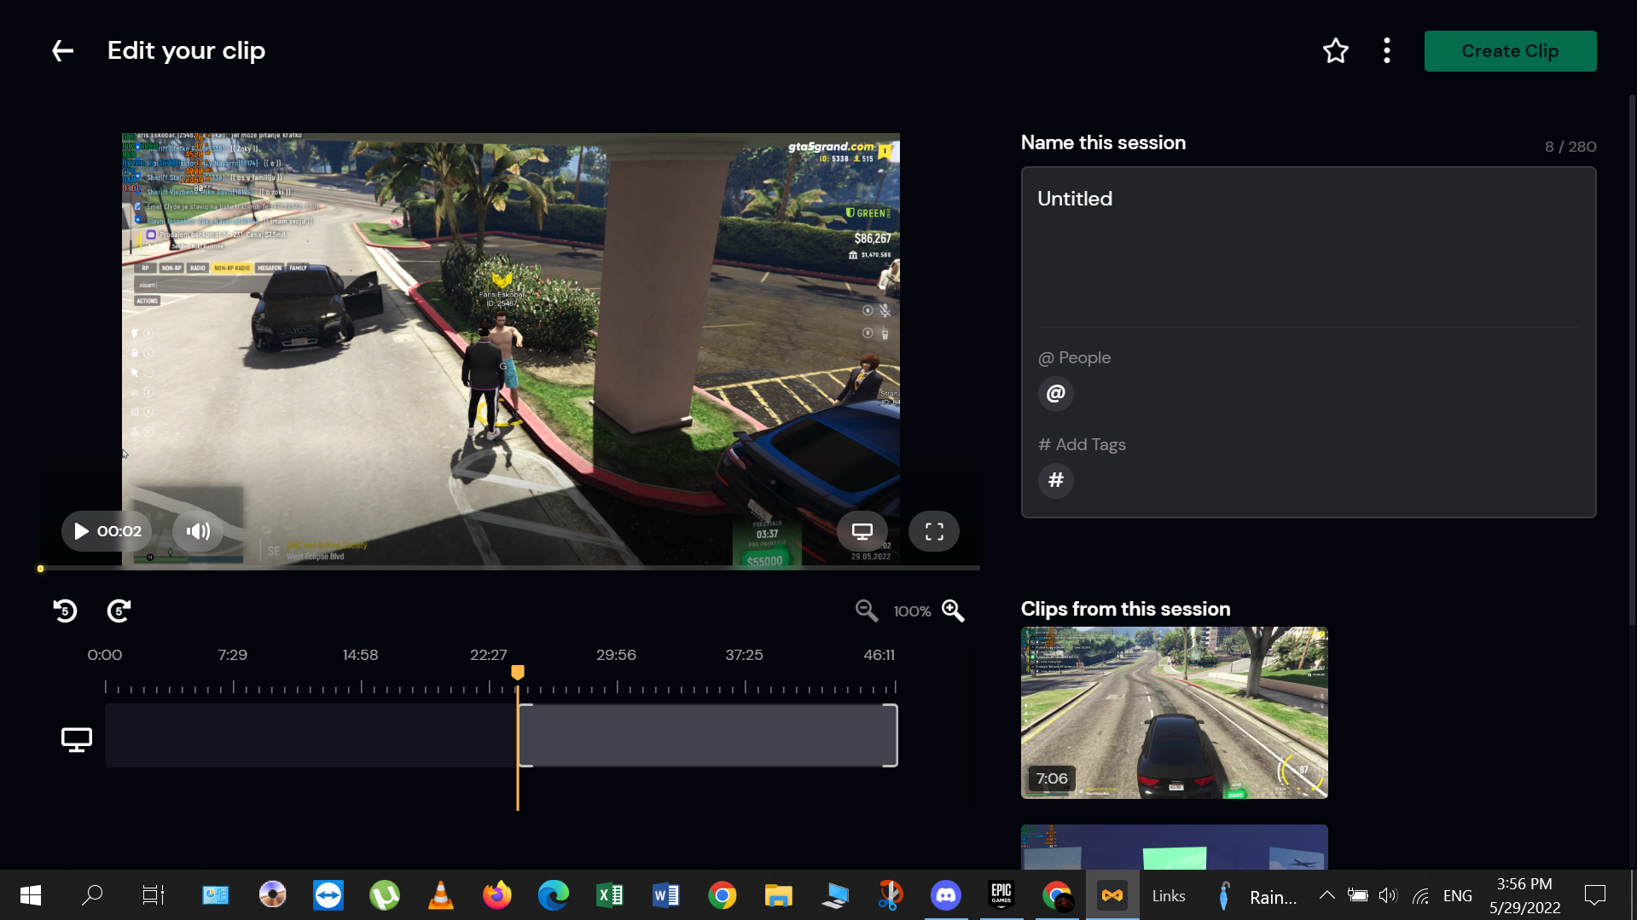Click the Create Clip button
The height and width of the screenshot is (920, 1637).
point(1510,51)
